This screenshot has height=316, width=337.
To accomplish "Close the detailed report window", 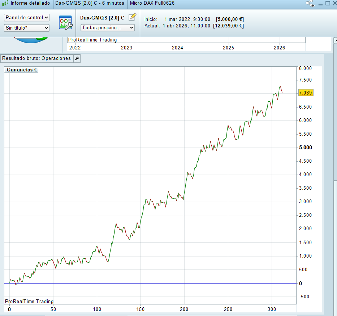I will [x=334, y=3].
